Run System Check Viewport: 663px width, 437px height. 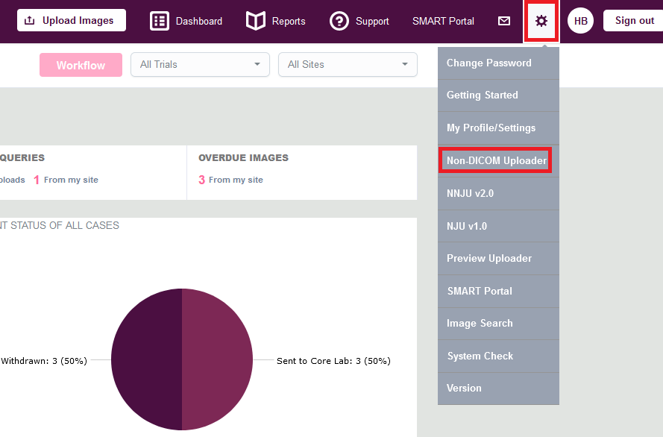pyautogui.click(x=480, y=356)
